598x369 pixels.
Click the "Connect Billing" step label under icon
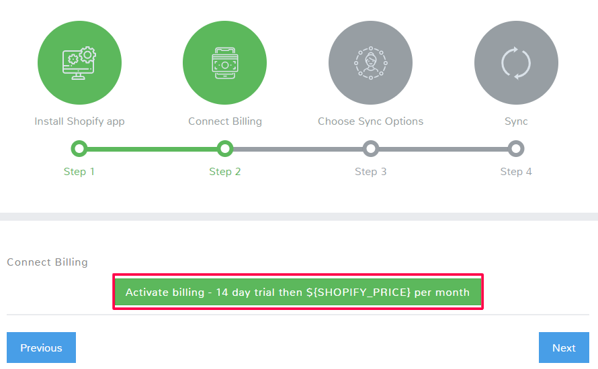pos(225,121)
